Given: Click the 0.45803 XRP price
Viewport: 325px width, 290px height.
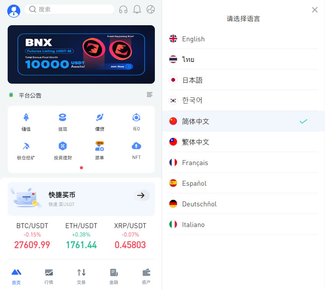Looking at the screenshot, I should tap(130, 245).
